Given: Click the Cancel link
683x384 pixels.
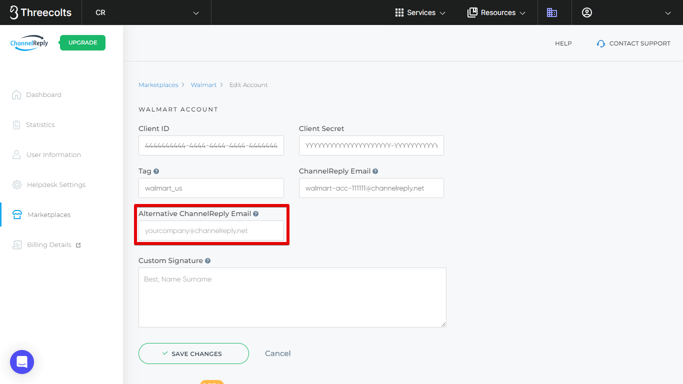Looking at the screenshot, I should pyautogui.click(x=277, y=353).
